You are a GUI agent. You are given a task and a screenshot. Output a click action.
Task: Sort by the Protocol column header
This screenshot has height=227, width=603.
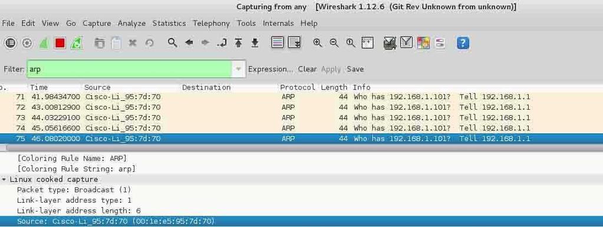click(298, 87)
